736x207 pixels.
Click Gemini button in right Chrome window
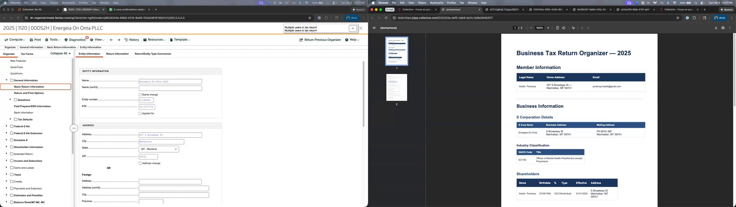coord(726,10)
